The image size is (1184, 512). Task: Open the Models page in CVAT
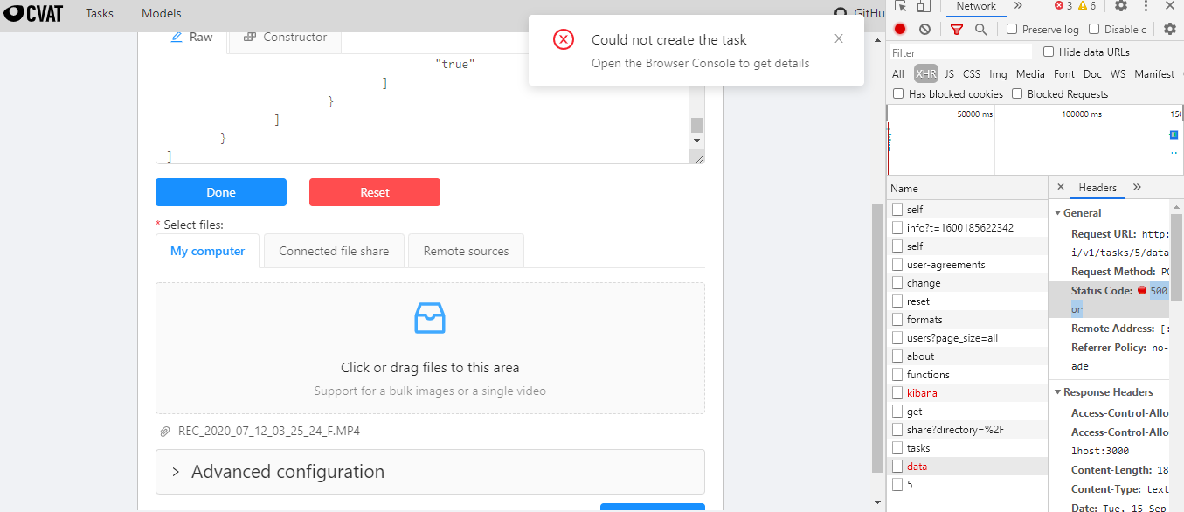[160, 13]
